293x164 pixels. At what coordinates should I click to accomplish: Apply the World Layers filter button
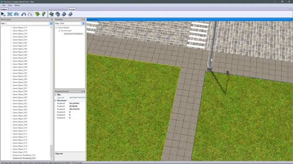pos(51,23)
